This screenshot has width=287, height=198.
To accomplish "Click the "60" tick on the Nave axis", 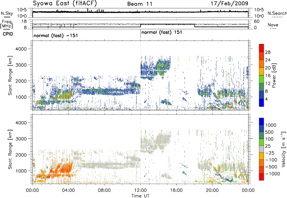I will (x=257, y=21).
